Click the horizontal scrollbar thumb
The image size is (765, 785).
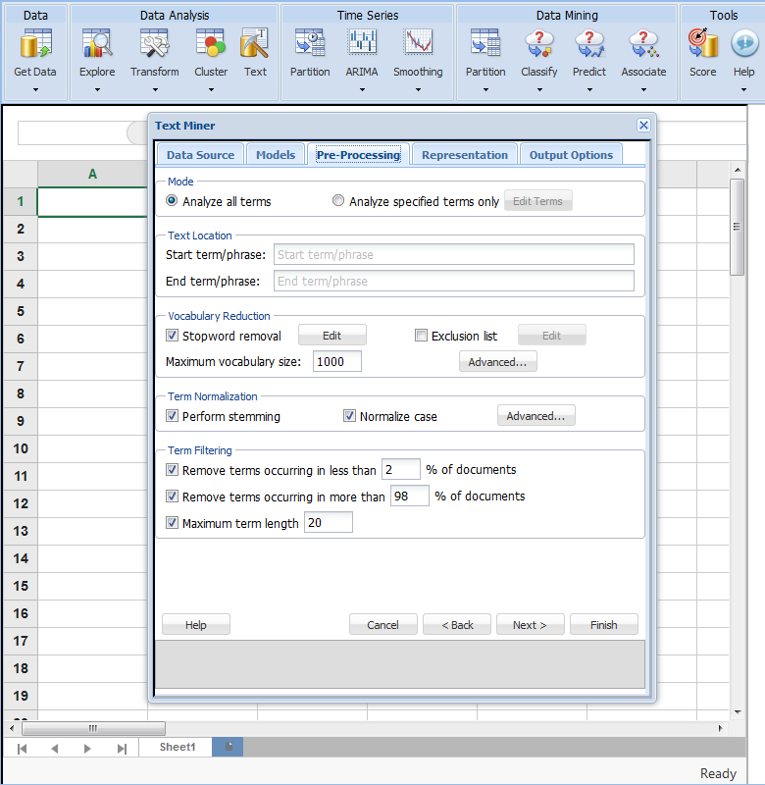[93, 728]
